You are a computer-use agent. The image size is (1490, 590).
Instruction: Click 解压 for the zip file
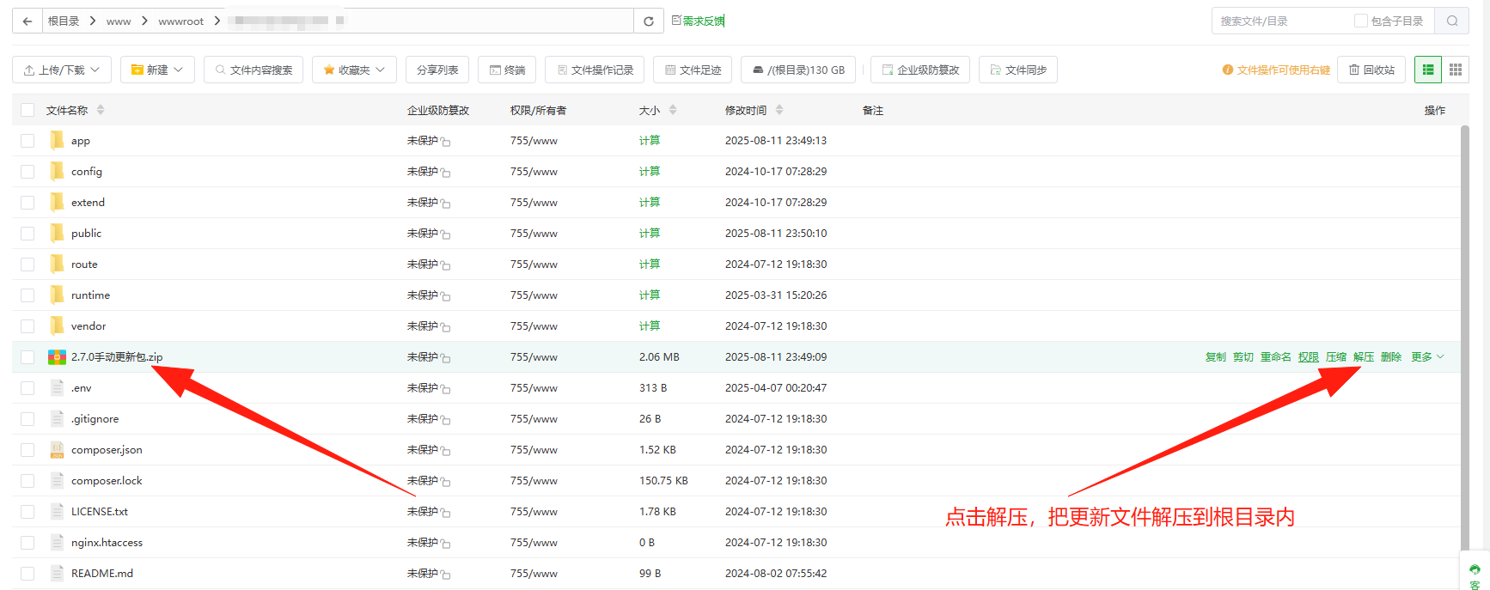click(1364, 357)
